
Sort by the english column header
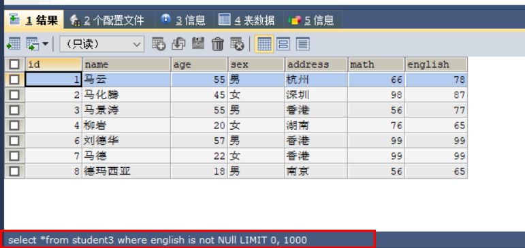436,64
